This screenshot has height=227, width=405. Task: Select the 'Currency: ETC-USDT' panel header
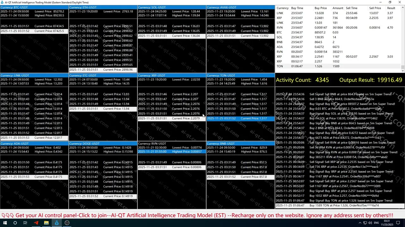coord(103,75)
